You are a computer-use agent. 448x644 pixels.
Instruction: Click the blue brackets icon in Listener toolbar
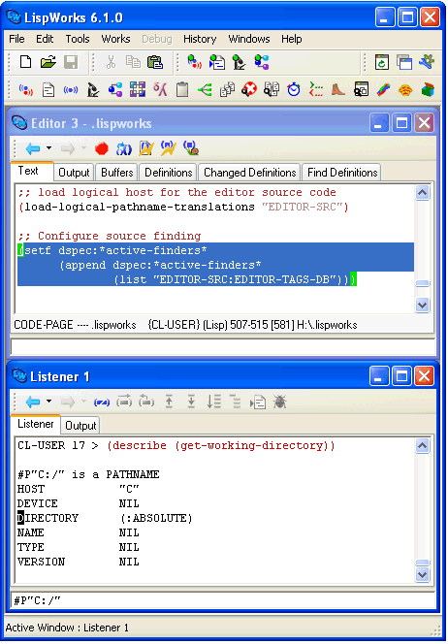click(x=102, y=402)
